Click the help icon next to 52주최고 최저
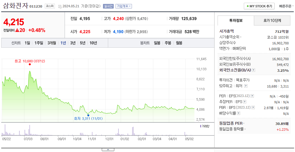The width and height of the screenshot is (295, 152). pyautogui.click(x=246, y=86)
